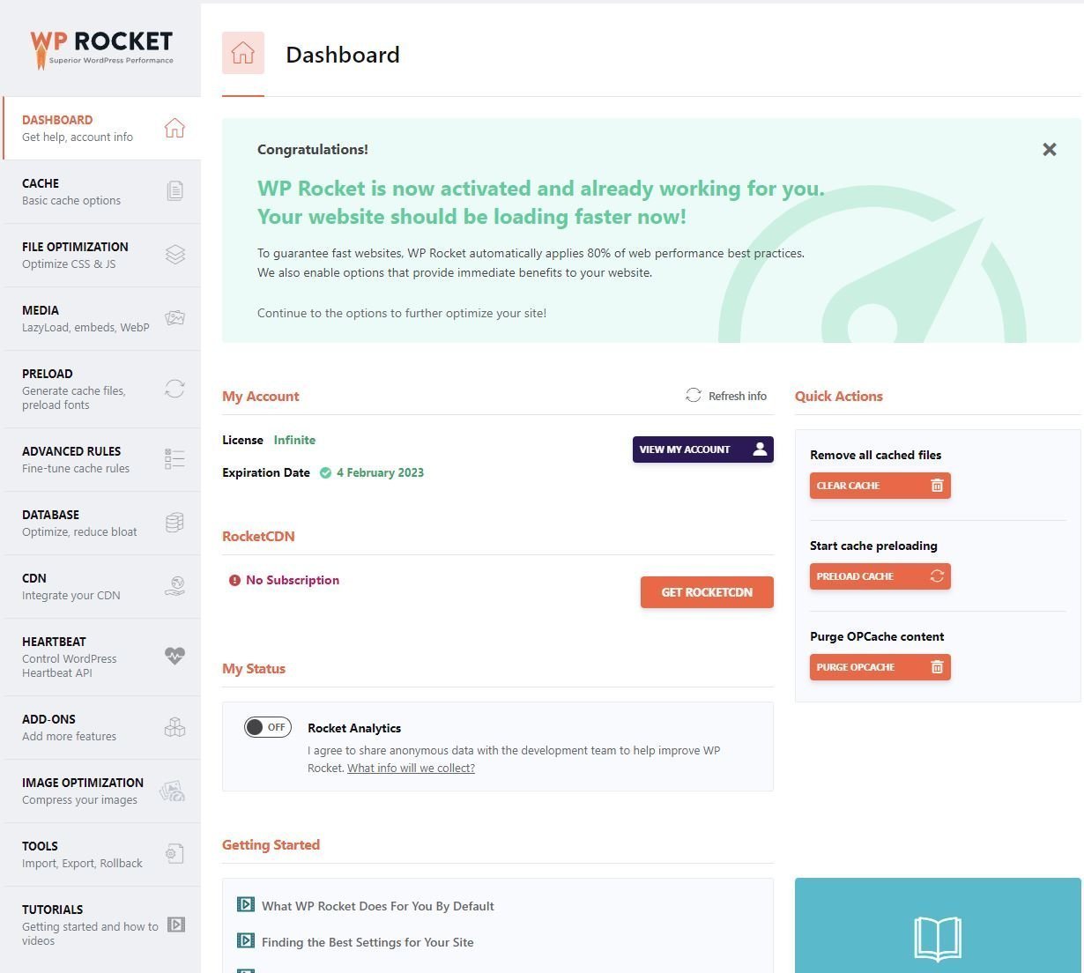Open the File Optimization section
Viewport: 1084px width, 973px height.
102,255
